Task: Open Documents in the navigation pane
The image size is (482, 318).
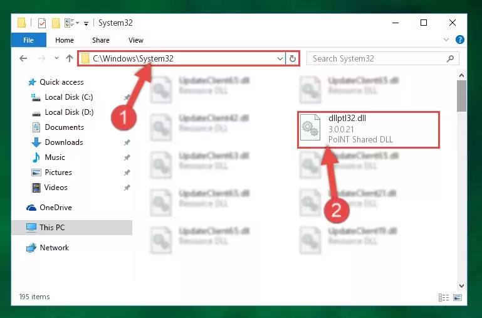Action: [x=65, y=127]
